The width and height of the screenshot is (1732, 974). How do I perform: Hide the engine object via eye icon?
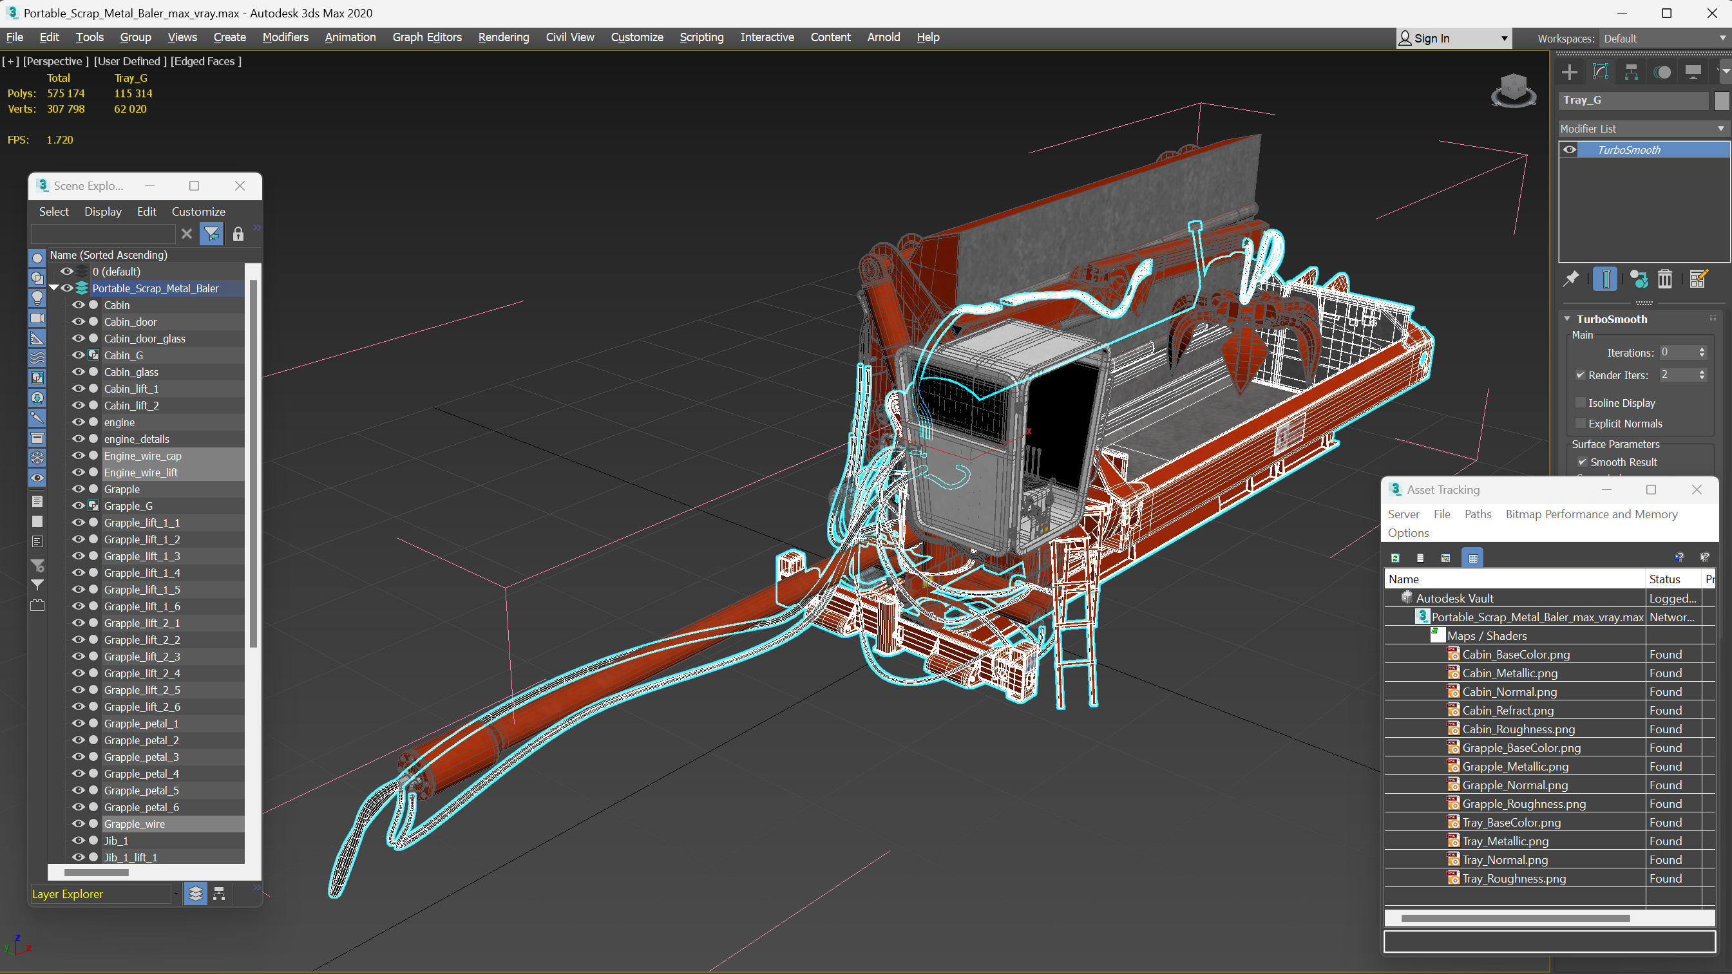point(79,422)
